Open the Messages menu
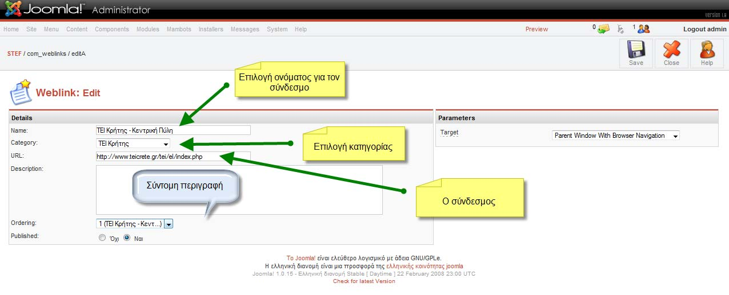The height and width of the screenshot is (295, 729). (245, 29)
